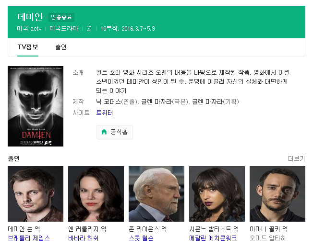Click the 출연 section heading
The width and height of the screenshot is (313, 248).
click(14, 158)
